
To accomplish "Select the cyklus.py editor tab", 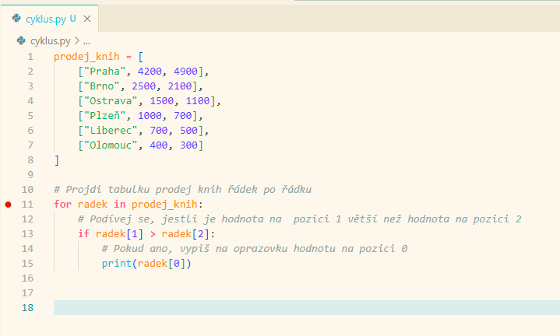I will click(x=47, y=18).
